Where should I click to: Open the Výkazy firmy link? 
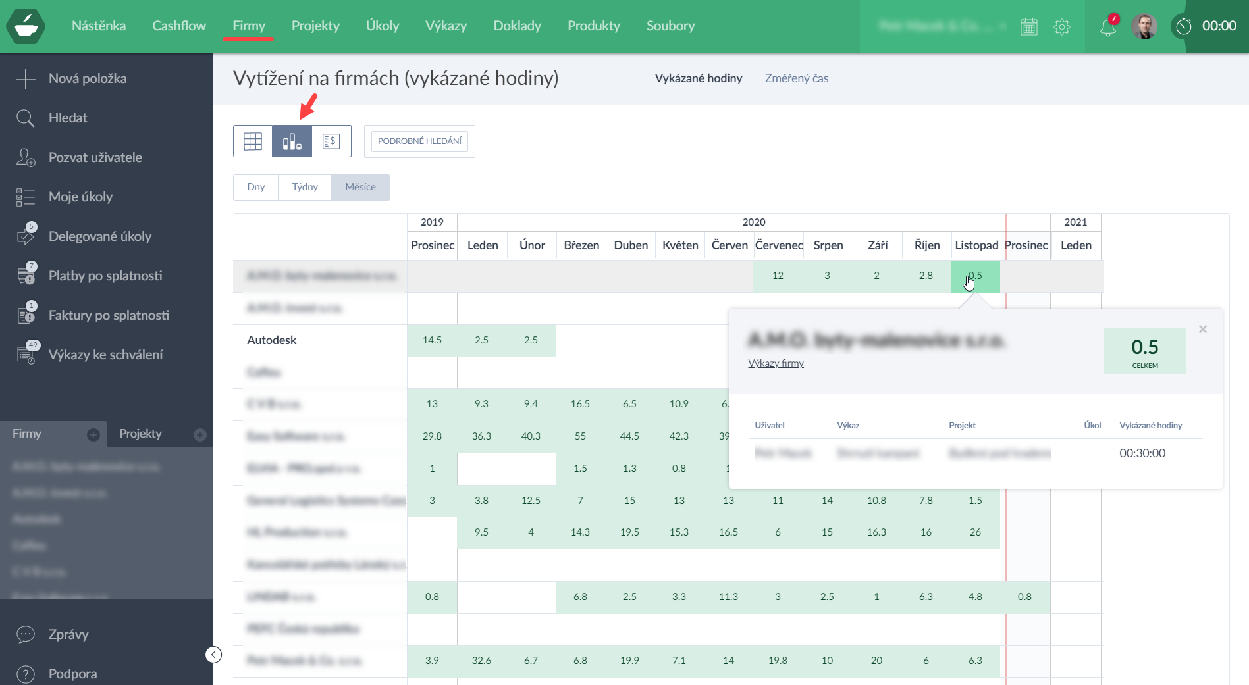(776, 363)
